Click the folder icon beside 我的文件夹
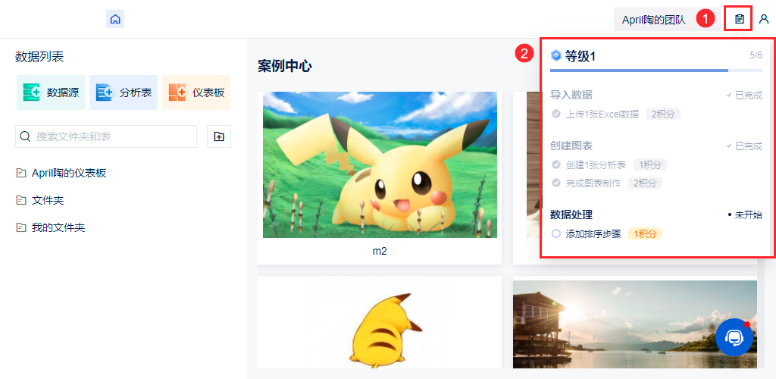Viewport: 776px width, 379px height. tap(20, 228)
